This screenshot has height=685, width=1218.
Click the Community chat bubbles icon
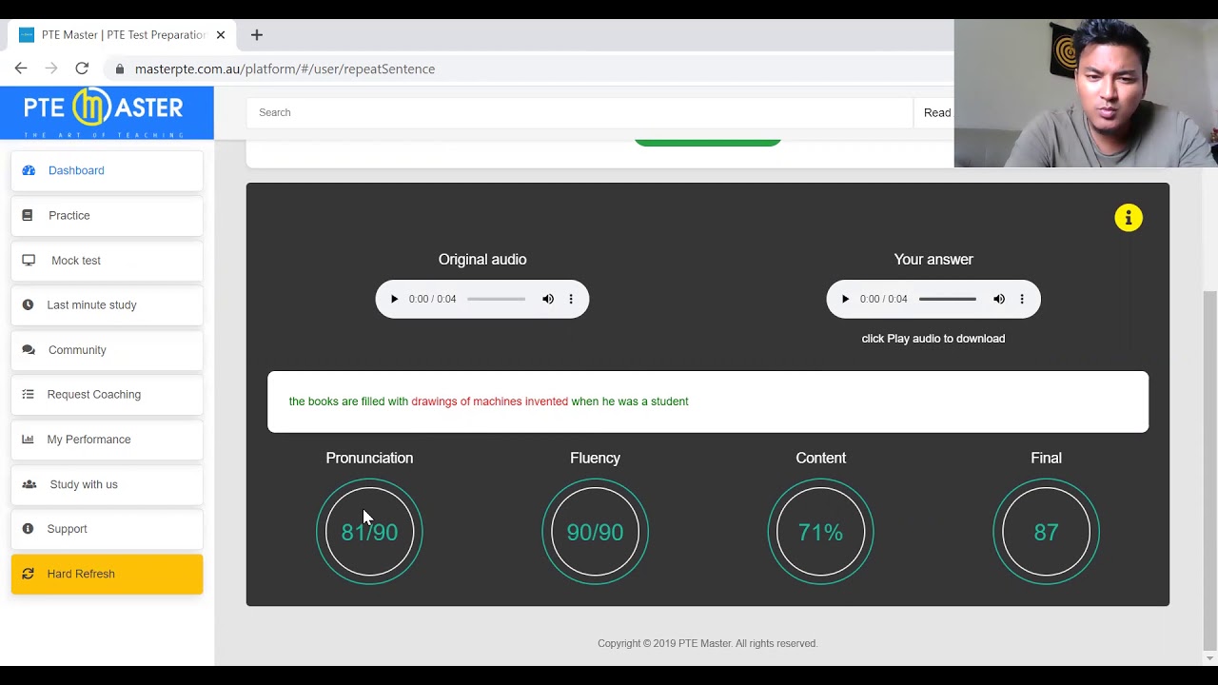[x=29, y=349]
